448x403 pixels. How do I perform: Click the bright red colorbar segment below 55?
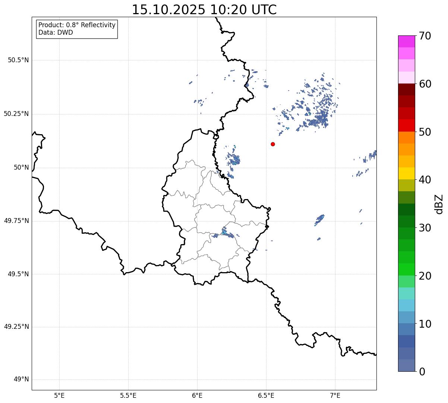(x=406, y=126)
